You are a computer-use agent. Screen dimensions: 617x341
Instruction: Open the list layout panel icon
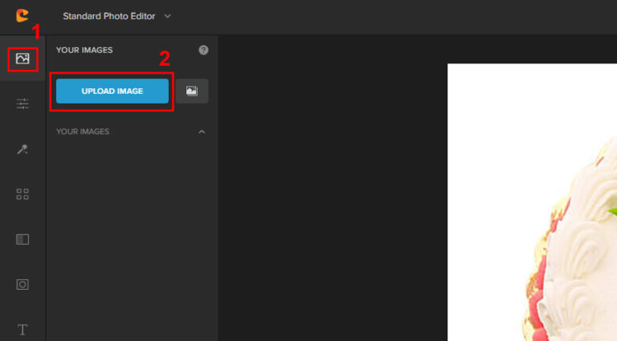click(22, 239)
